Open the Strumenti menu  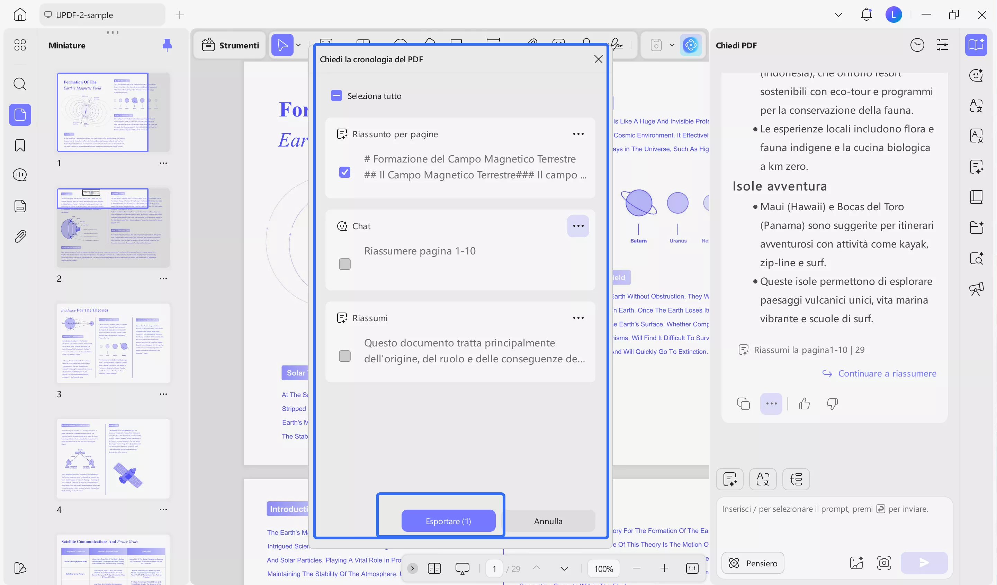(230, 45)
